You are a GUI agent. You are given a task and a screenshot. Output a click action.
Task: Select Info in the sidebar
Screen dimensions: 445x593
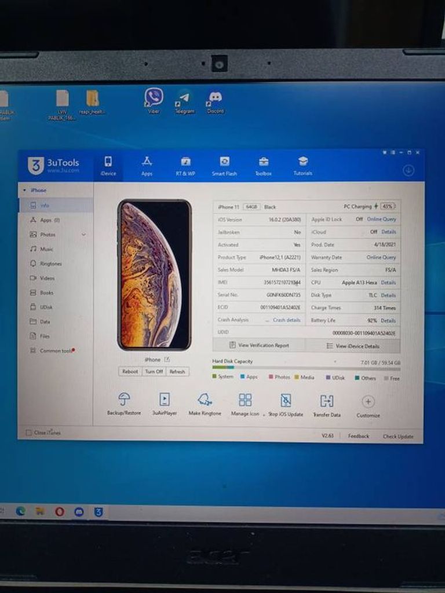click(x=56, y=205)
